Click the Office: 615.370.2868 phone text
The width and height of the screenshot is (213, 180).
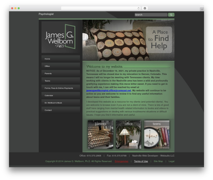coord(90,156)
